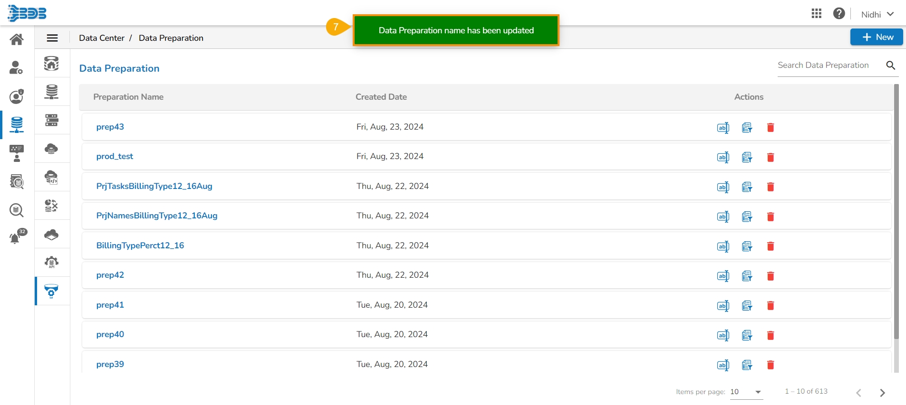The height and width of the screenshot is (405, 906).
Task: Click the search magnifier icon
Action: click(x=891, y=66)
